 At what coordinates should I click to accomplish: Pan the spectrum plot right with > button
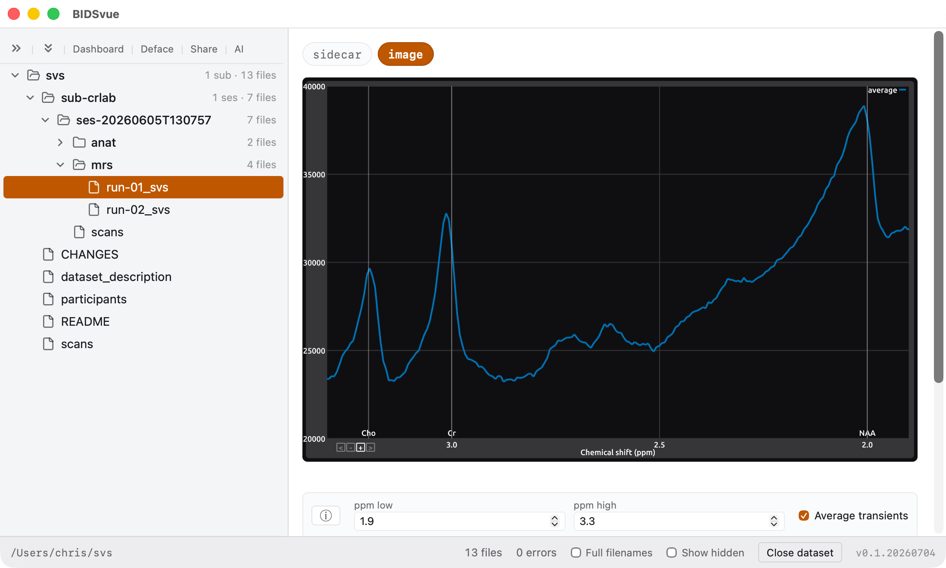(370, 448)
